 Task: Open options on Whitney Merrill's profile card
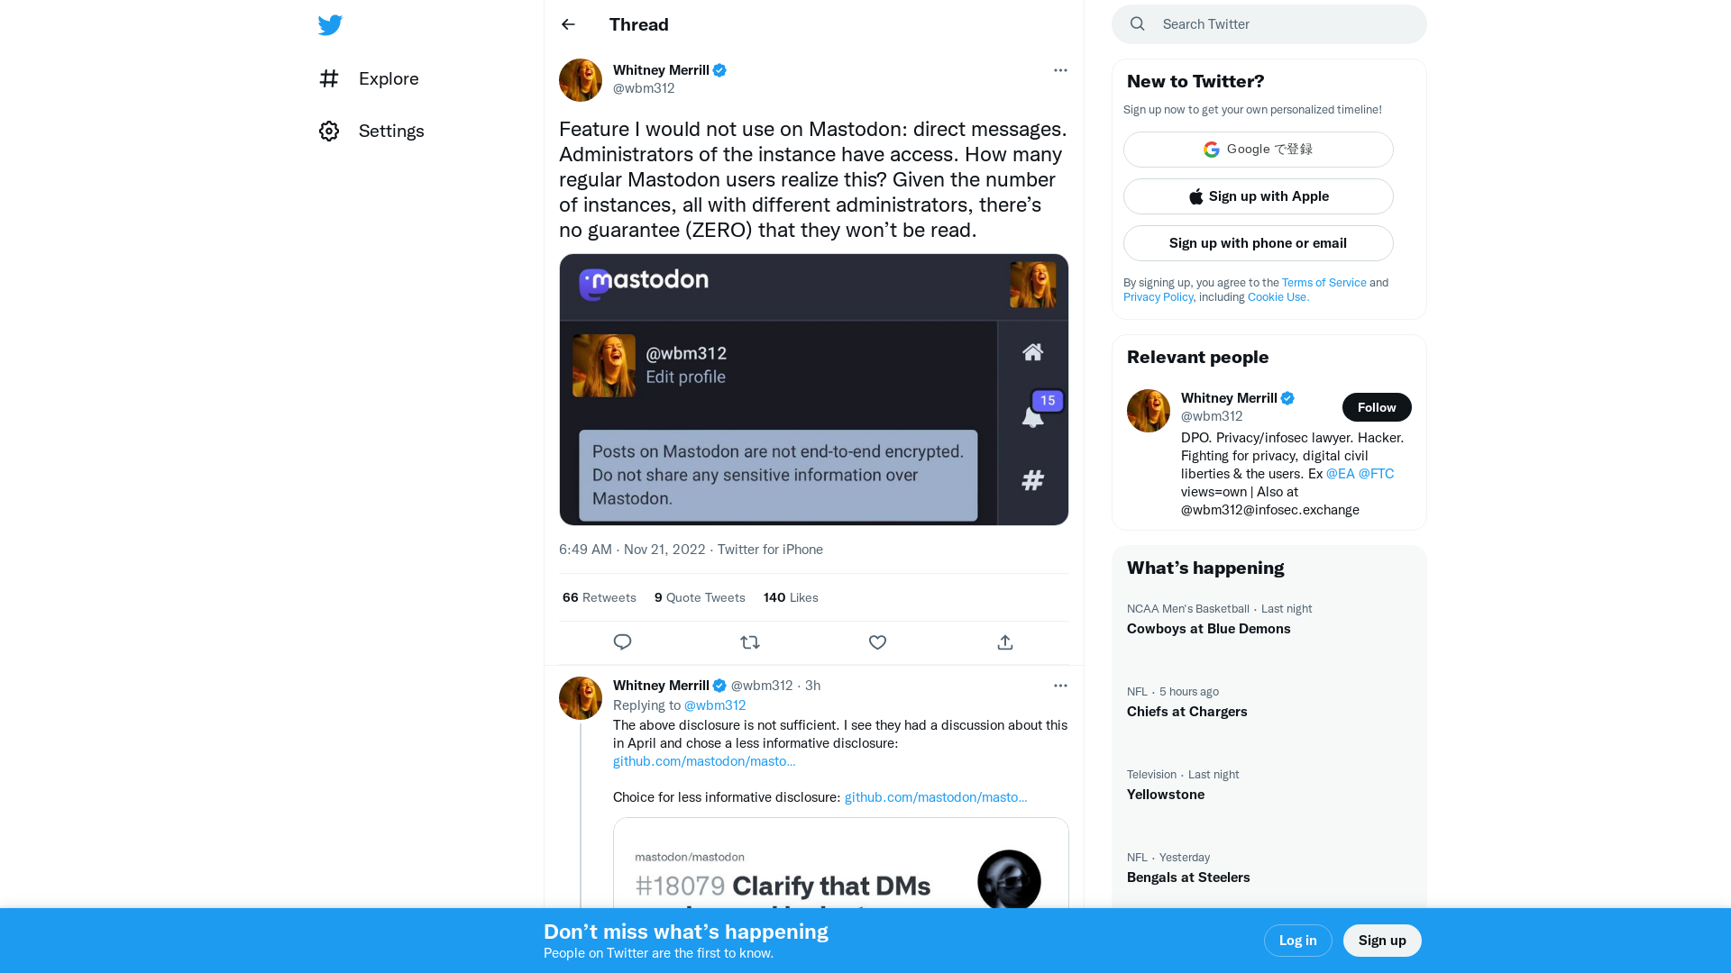coord(1060,70)
